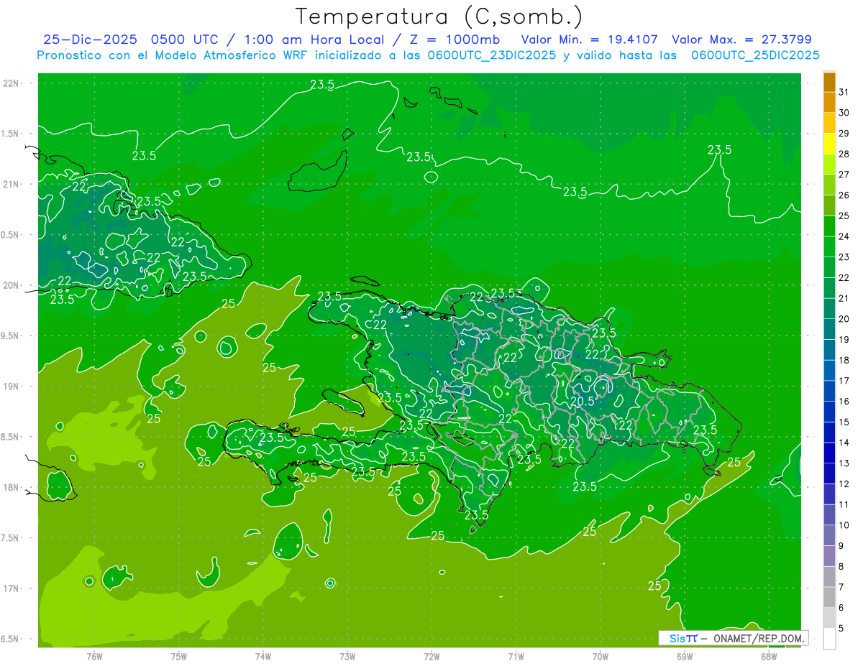Click legend value "28"

(x=844, y=154)
